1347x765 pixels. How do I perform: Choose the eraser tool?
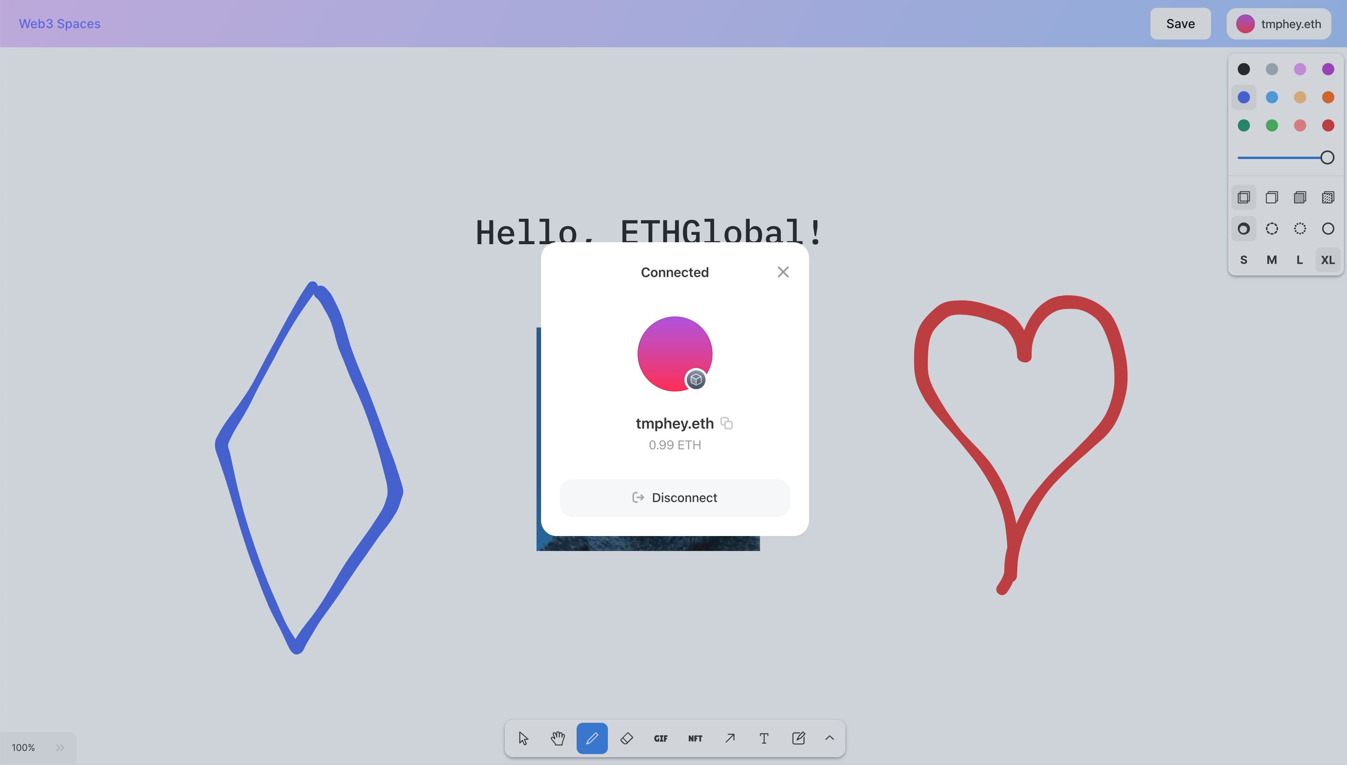pyautogui.click(x=626, y=738)
